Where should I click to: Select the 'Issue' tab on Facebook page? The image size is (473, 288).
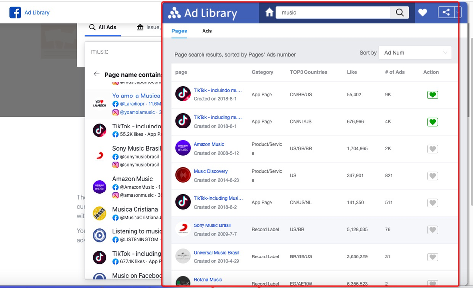tap(148, 28)
